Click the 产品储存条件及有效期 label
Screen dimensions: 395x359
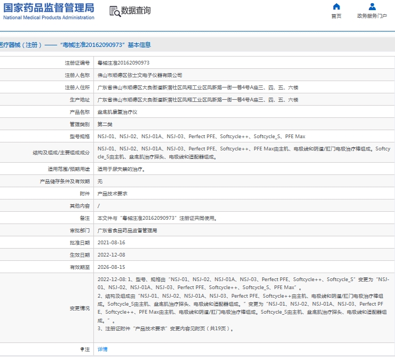coord(65,181)
